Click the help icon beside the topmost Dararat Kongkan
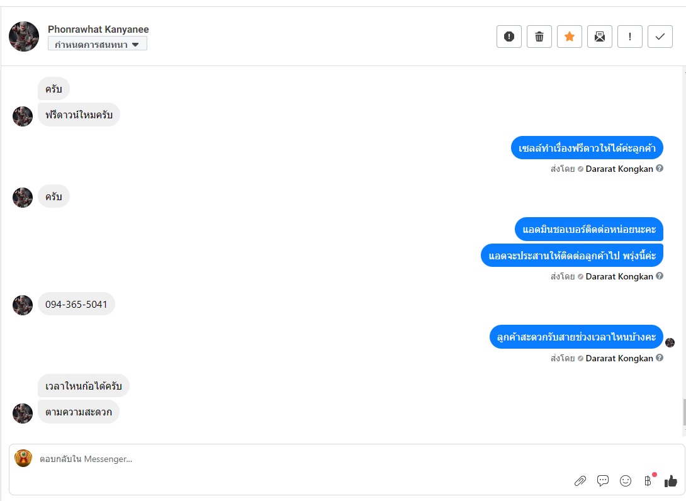 pos(660,169)
